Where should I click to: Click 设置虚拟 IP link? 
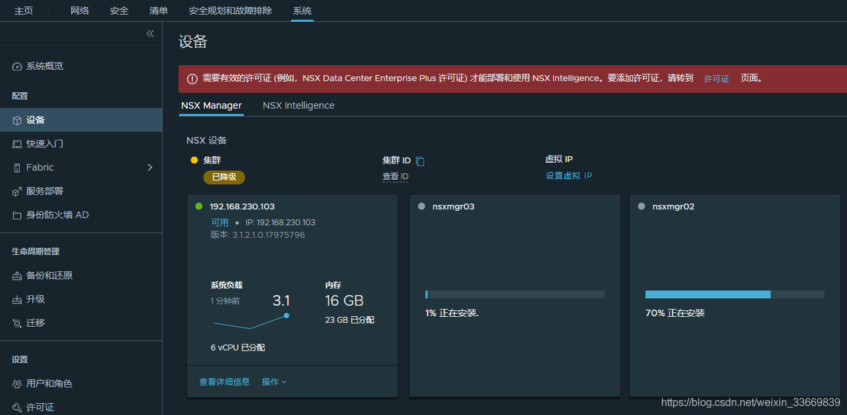(569, 176)
